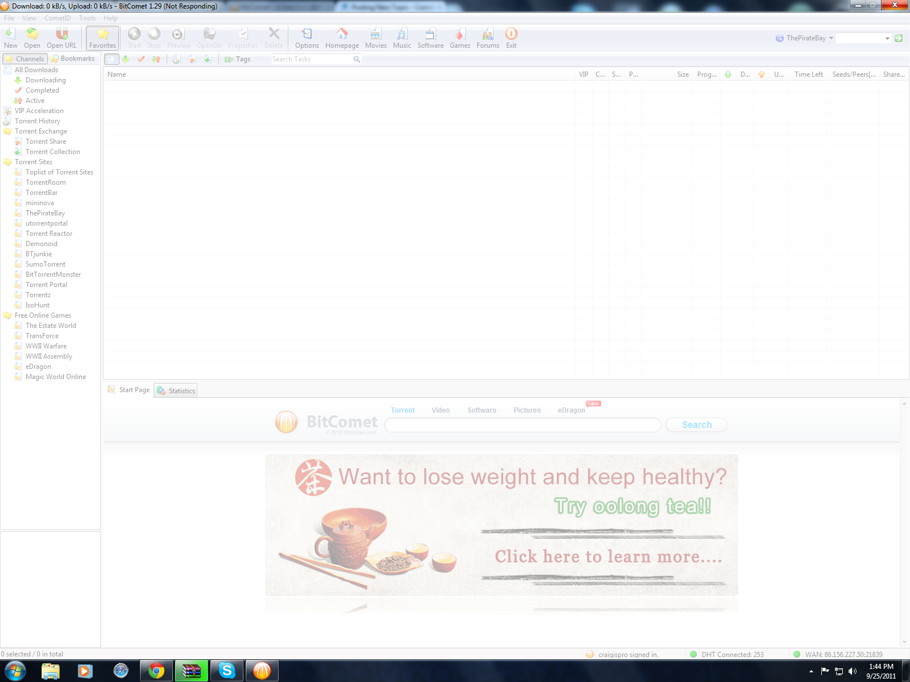The height and width of the screenshot is (682, 910).
Task: Open Magic World Online entry
Action: 55,377
